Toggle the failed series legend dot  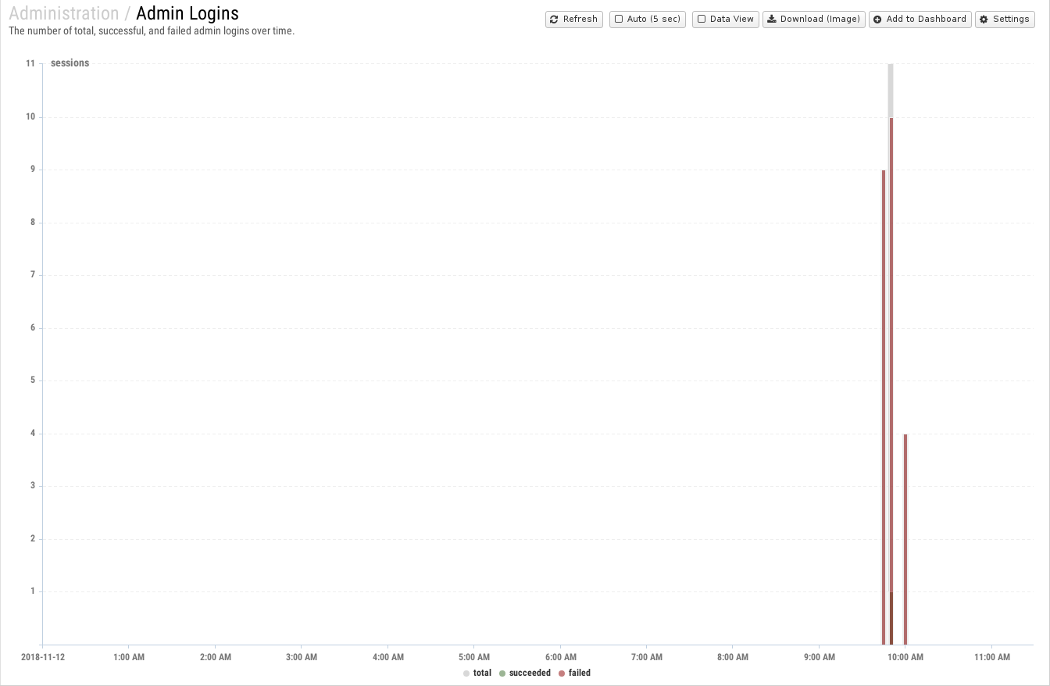click(562, 673)
